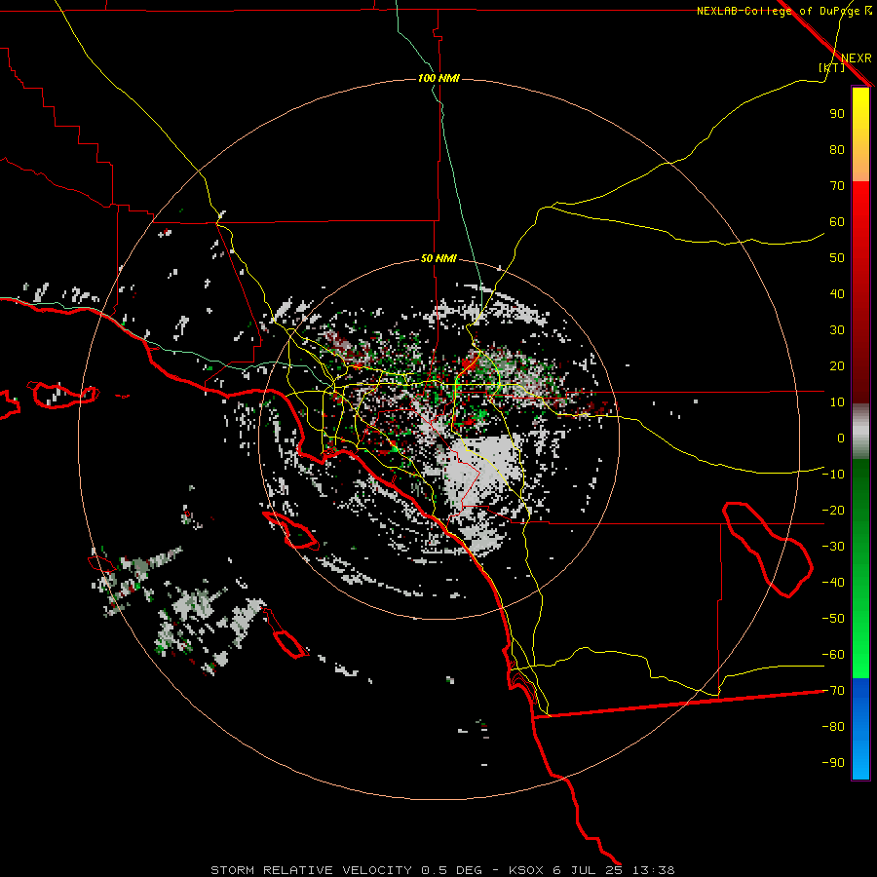Screen dimensions: 877x877
Task: Select the 50 label on velocity scale
Action: [837, 258]
